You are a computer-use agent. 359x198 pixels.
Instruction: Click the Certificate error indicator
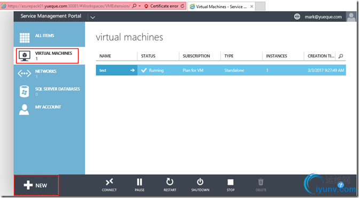click(x=161, y=6)
